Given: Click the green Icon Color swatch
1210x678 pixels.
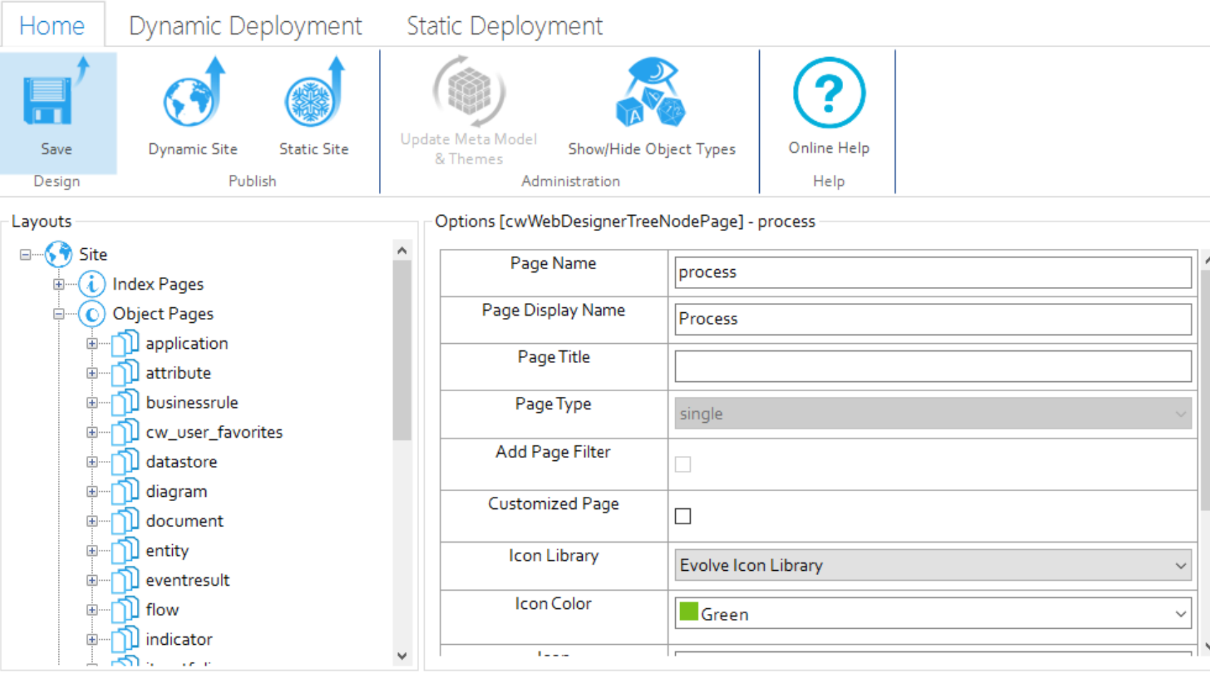Looking at the screenshot, I should pos(689,612).
